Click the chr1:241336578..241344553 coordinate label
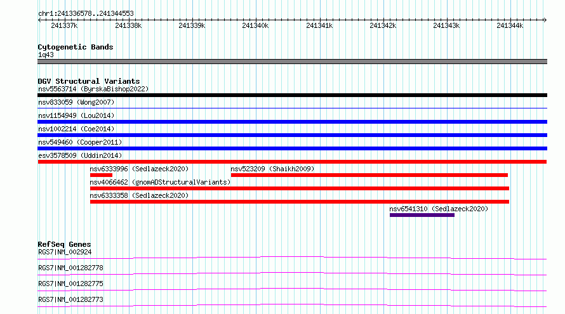 tap(86, 13)
